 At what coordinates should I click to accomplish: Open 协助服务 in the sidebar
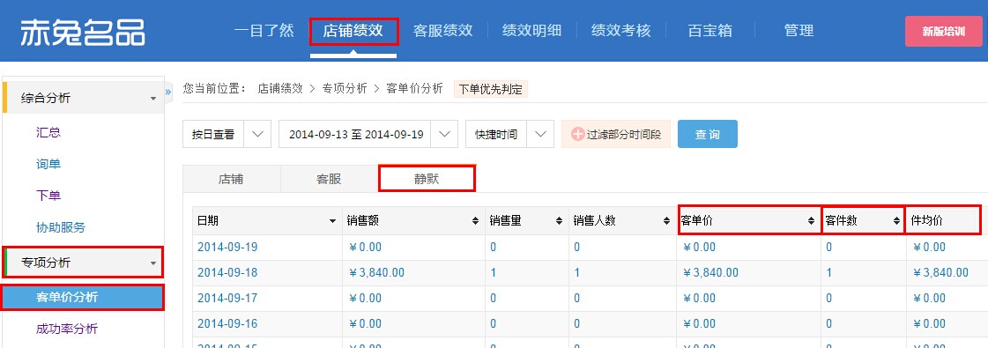pos(61,227)
